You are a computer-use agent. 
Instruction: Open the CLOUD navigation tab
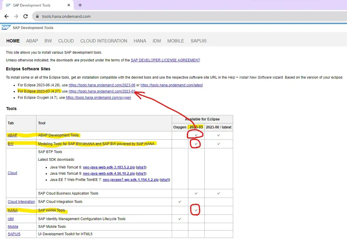(x=66, y=41)
